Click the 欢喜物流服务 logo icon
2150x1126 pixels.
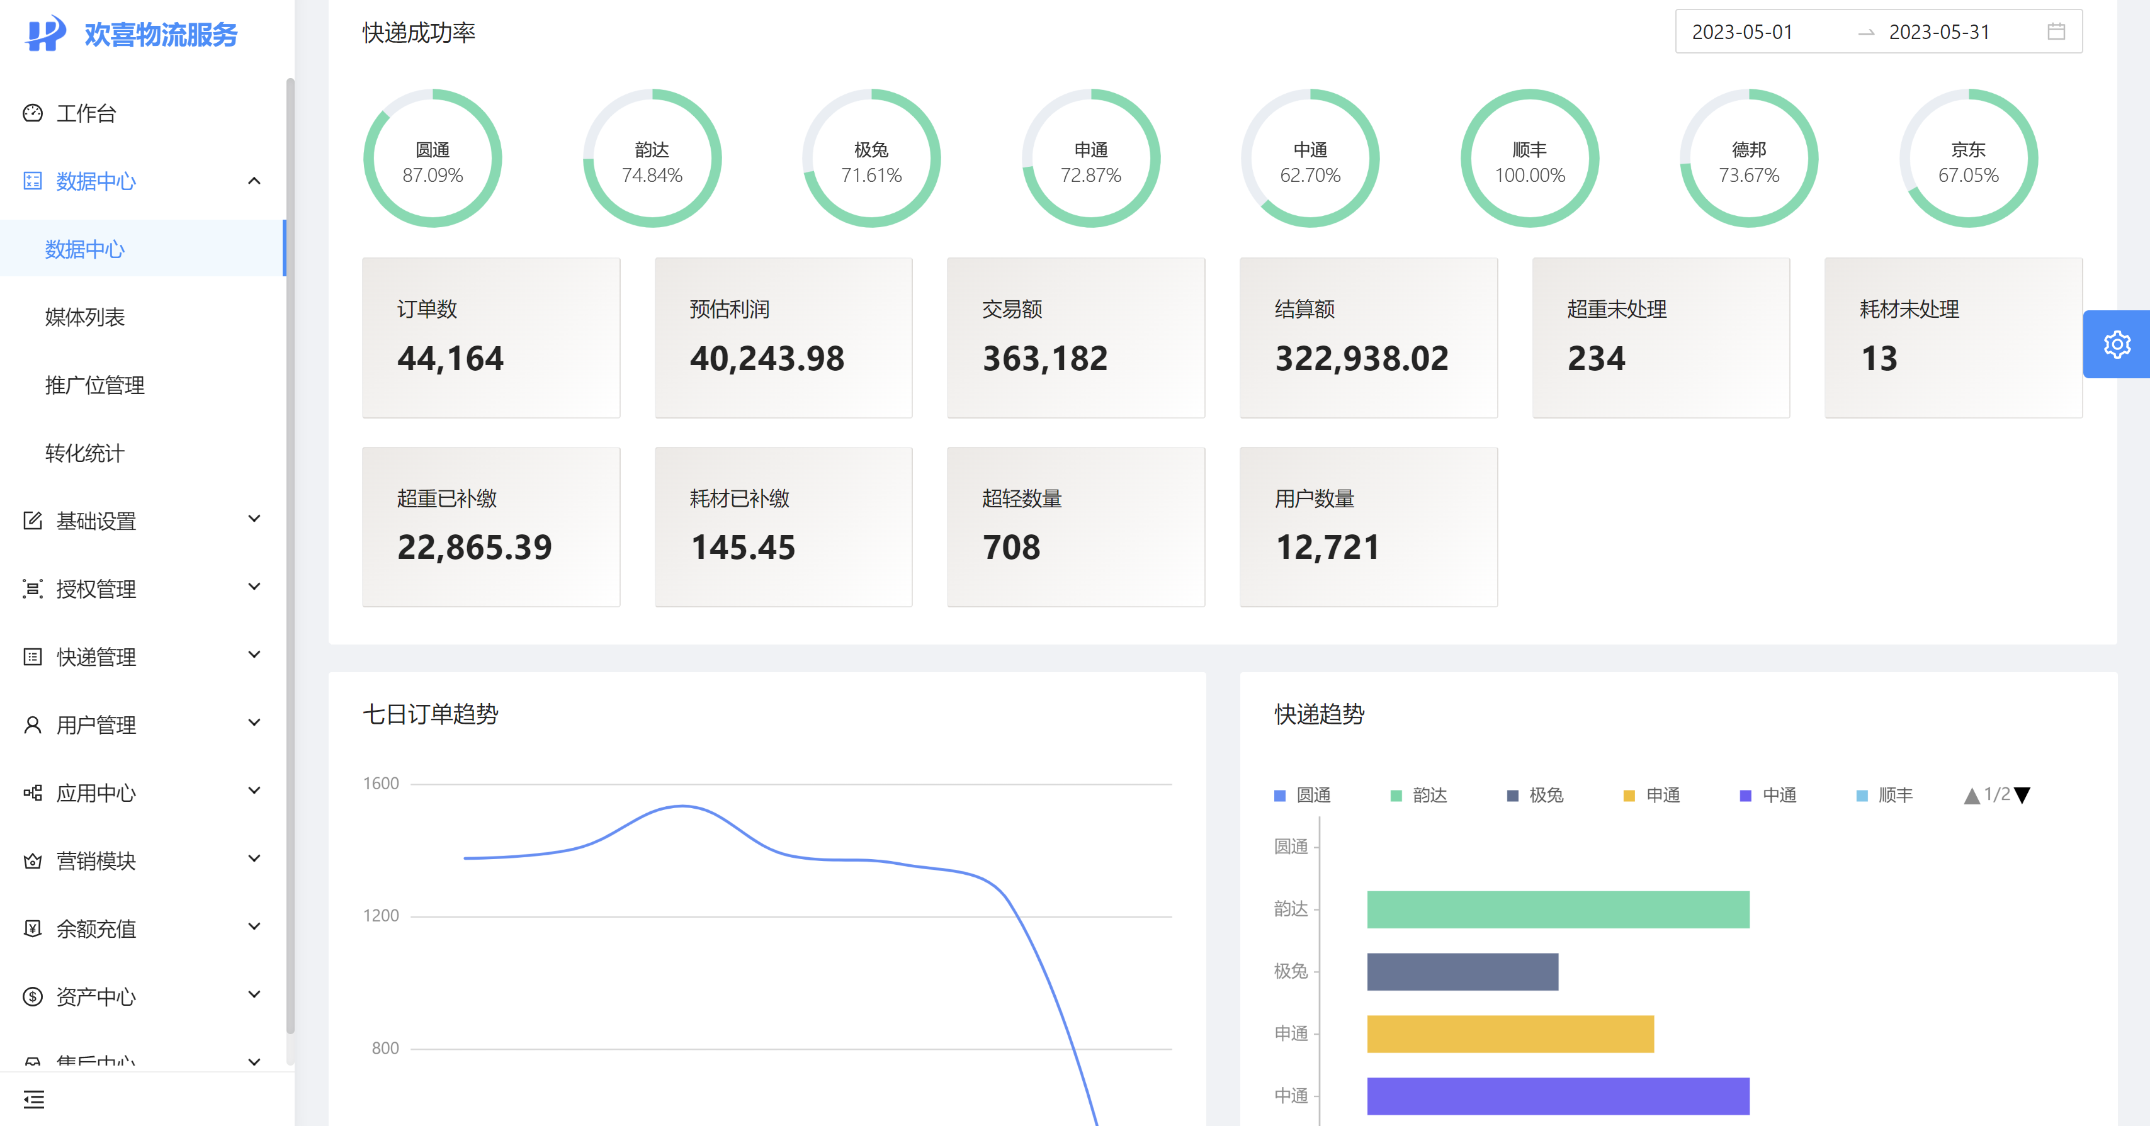tap(45, 33)
